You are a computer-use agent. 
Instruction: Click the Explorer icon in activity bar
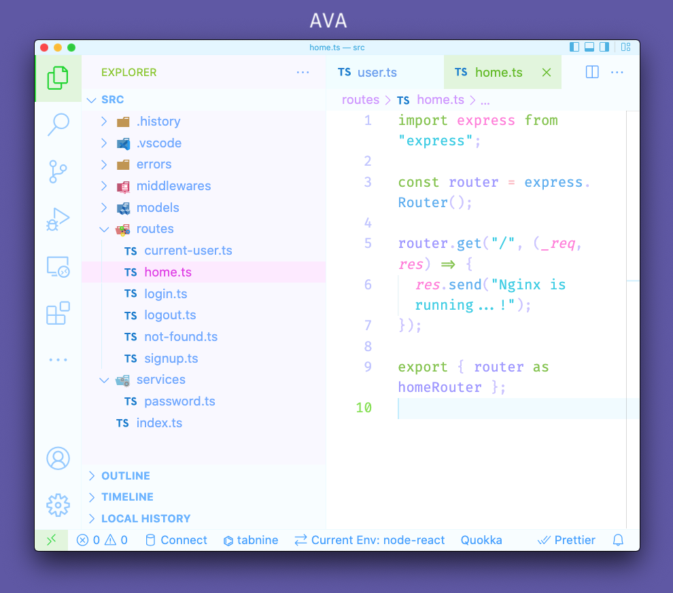[58, 77]
